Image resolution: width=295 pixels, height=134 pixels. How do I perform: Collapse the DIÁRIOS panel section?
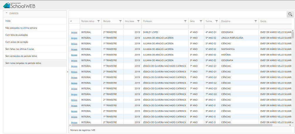click(6, 13)
